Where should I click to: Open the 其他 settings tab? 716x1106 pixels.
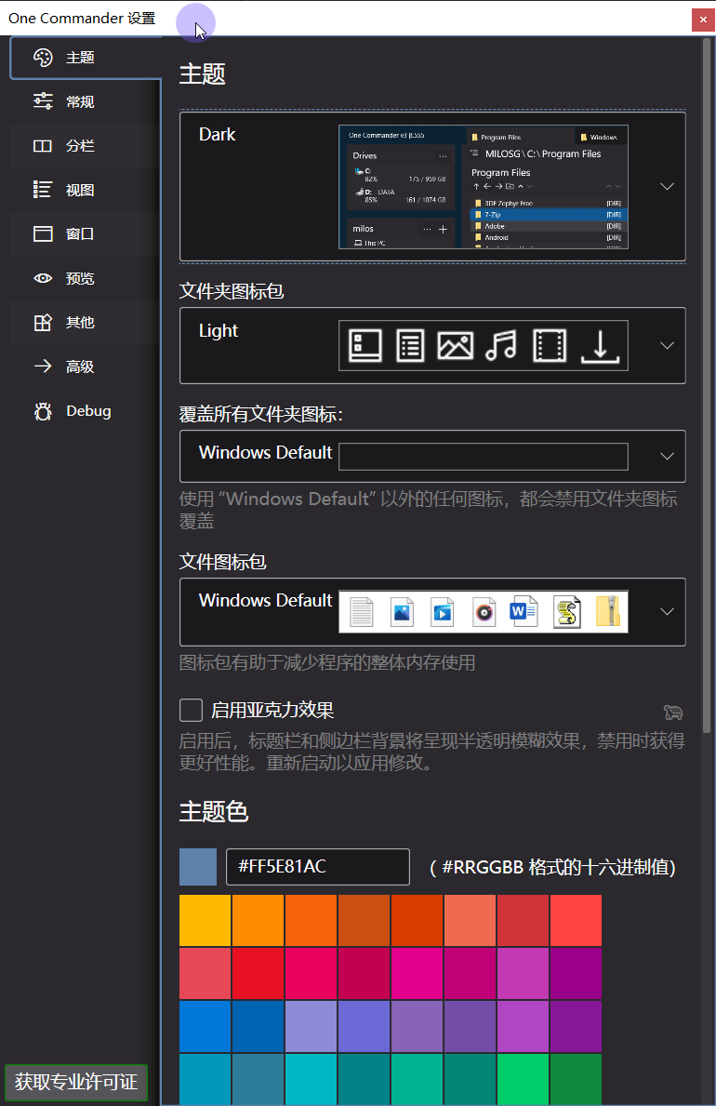click(x=80, y=323)
